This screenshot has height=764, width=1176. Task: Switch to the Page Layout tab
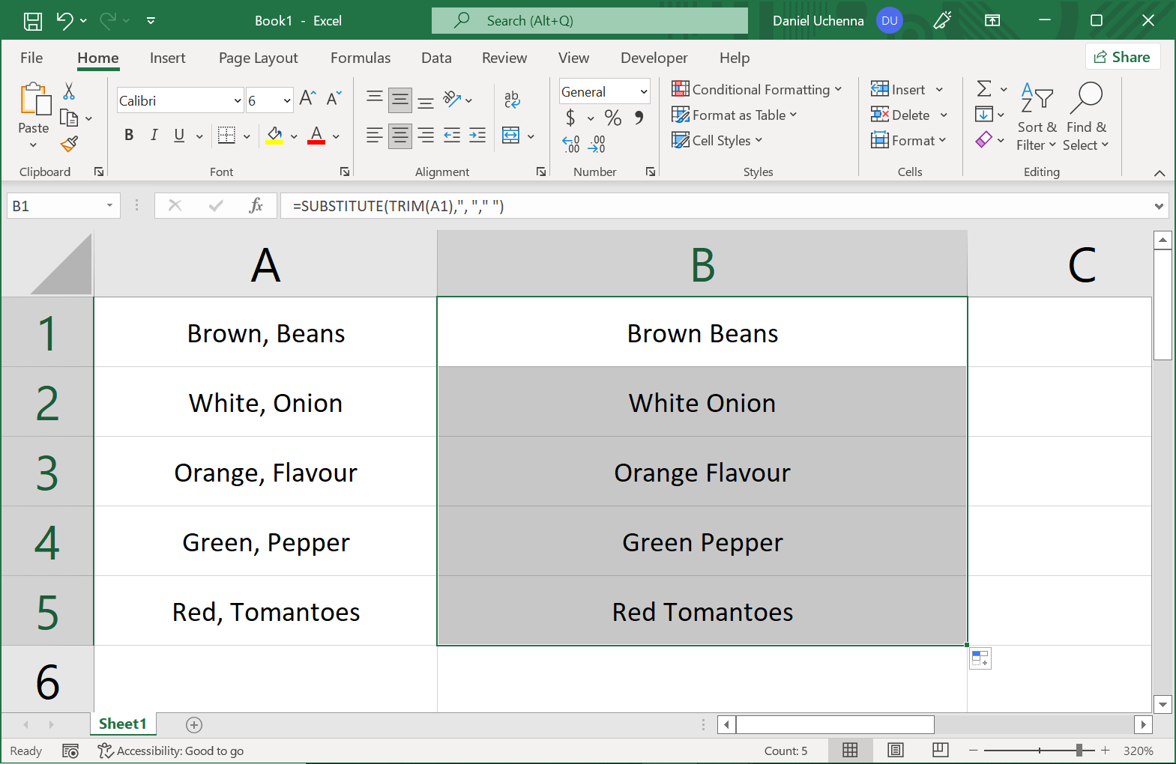258,58
